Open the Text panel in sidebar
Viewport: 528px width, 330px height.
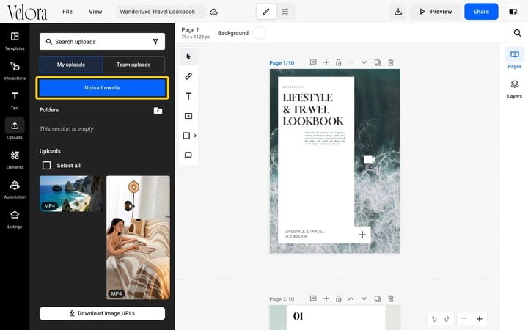point(15,100)
